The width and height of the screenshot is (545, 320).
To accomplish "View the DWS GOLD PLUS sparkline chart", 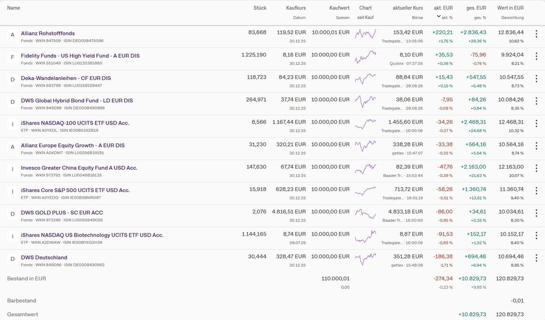I will 365,213.
